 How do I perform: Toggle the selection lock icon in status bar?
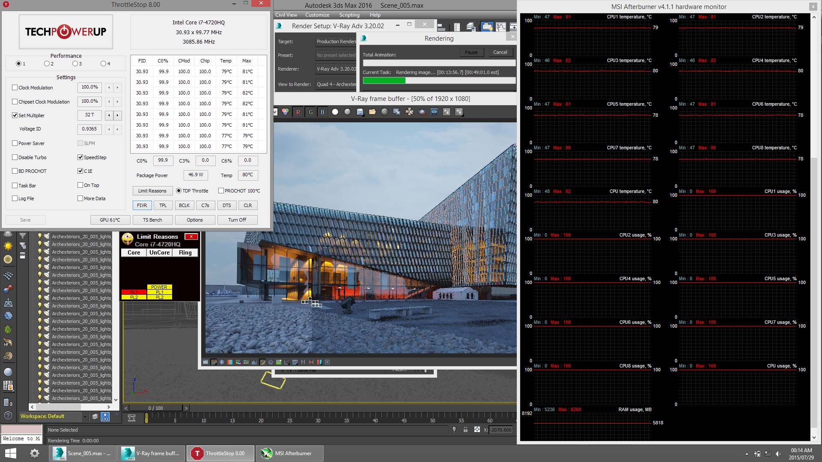[465, 429]
